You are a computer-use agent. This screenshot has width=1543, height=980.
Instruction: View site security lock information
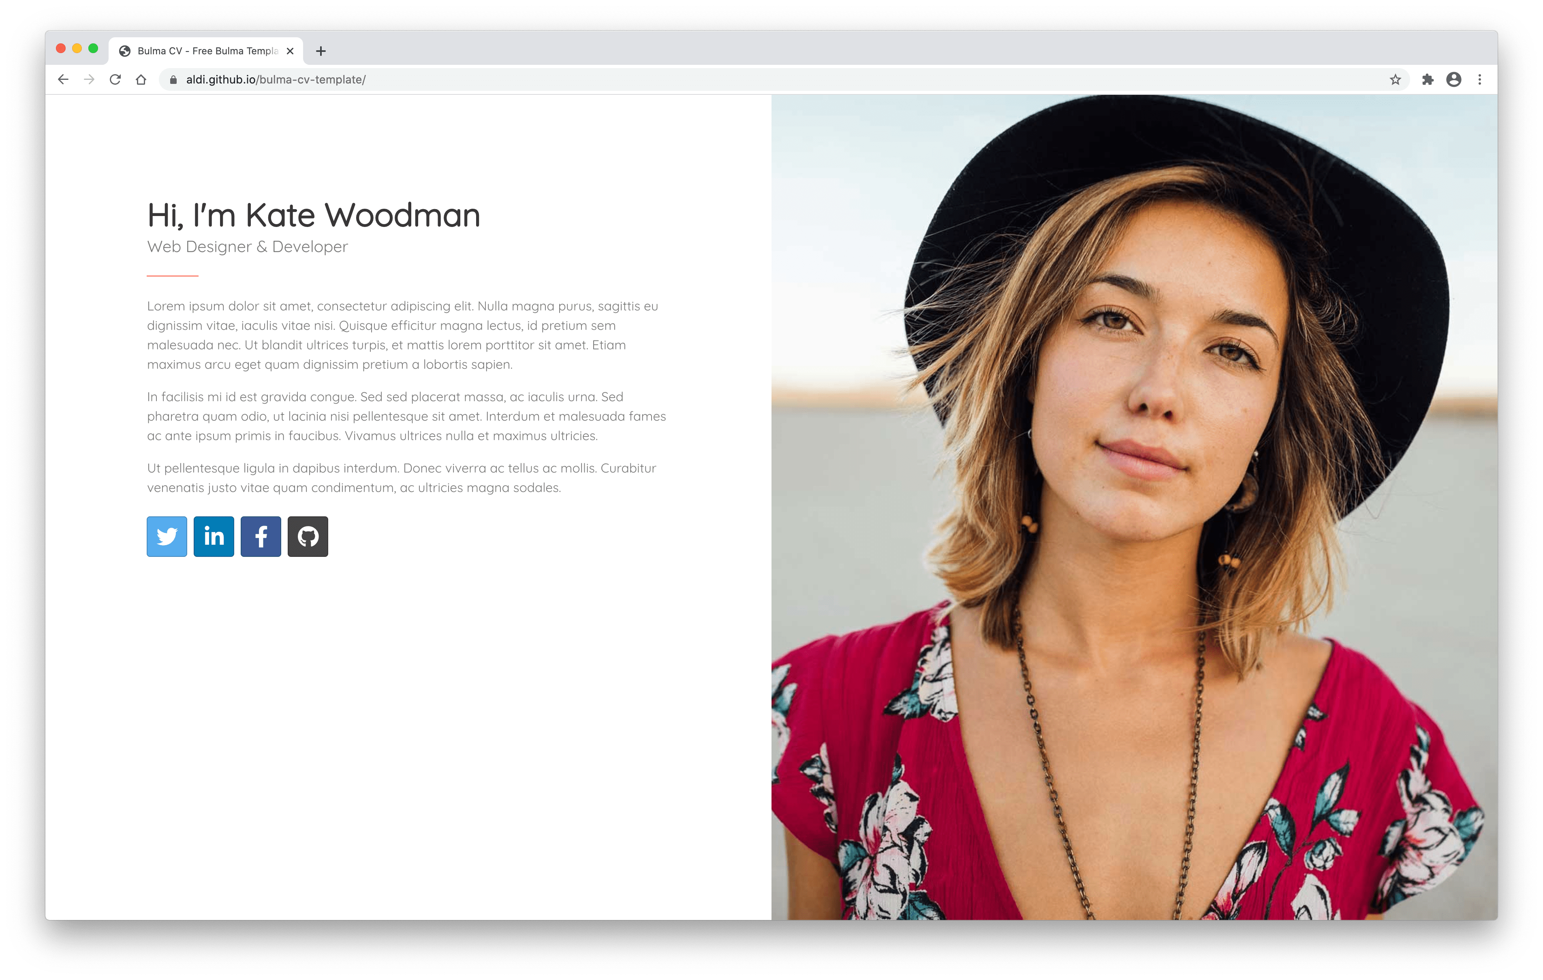pos(173,79)
